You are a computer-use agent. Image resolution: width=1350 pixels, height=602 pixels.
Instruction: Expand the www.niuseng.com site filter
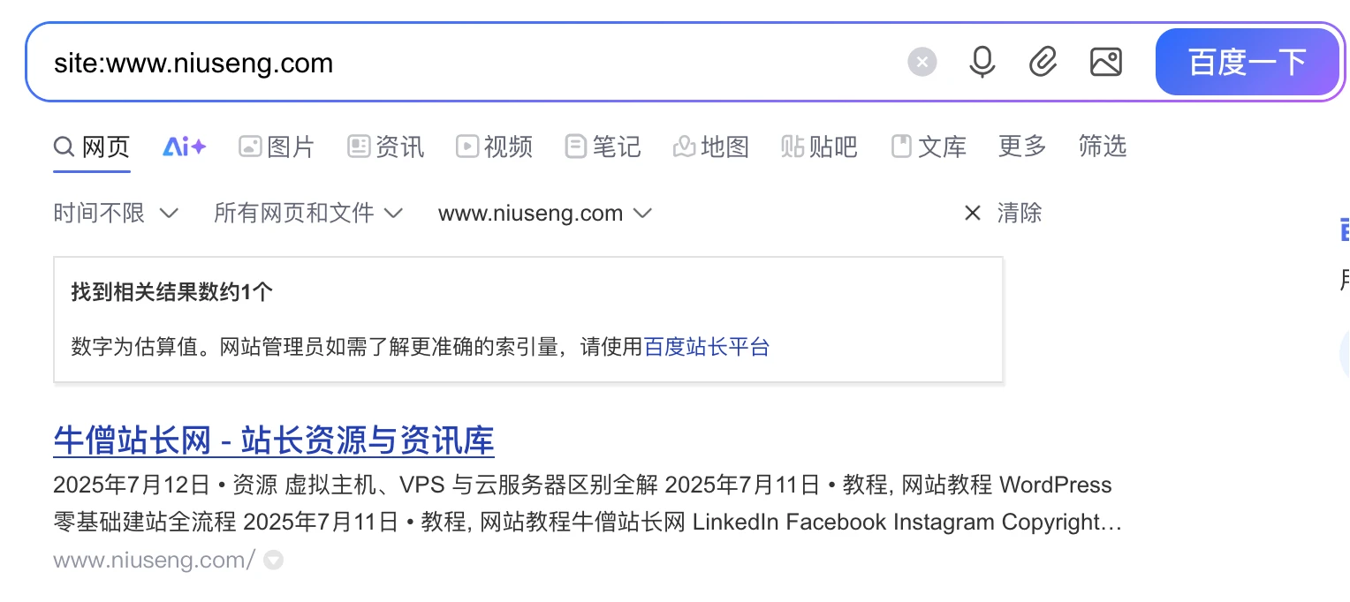(545, 213)
